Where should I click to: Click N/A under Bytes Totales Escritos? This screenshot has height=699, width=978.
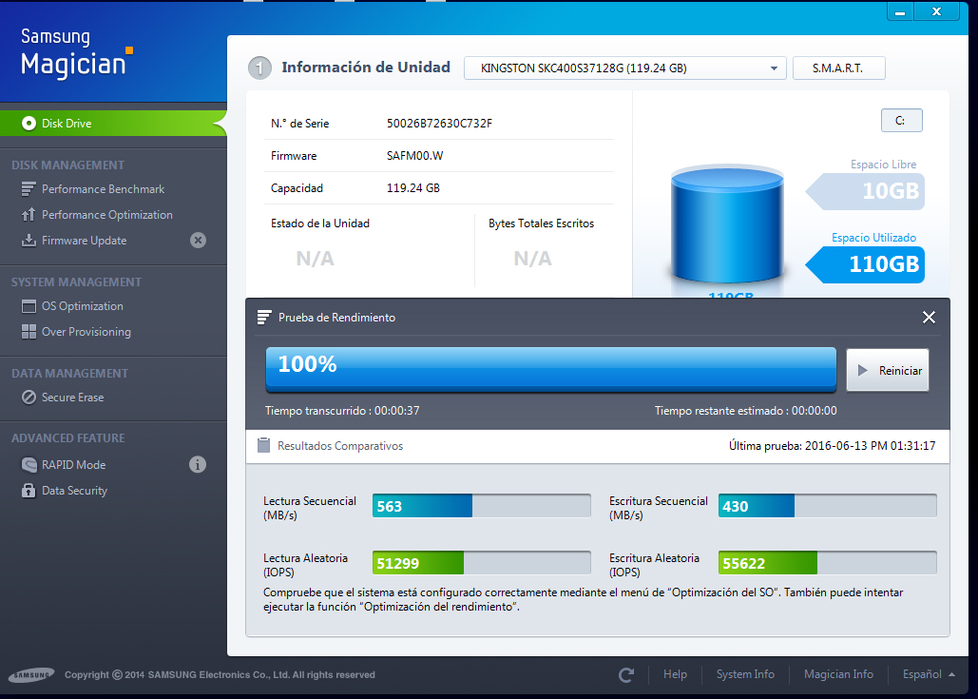[x=532, y=259]
